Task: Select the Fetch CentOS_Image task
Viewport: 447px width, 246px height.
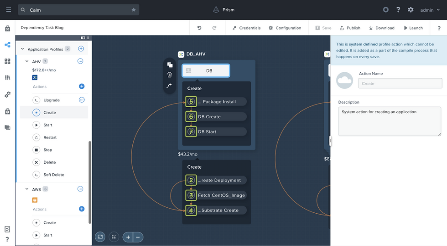Action: click(216, 196)
